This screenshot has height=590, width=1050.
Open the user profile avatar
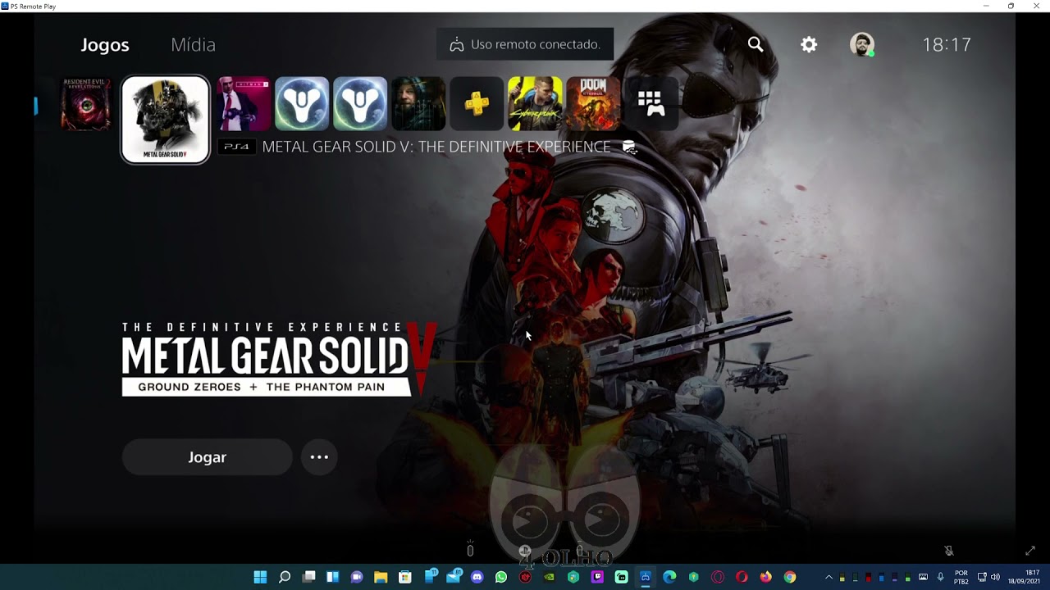[862, 45]
